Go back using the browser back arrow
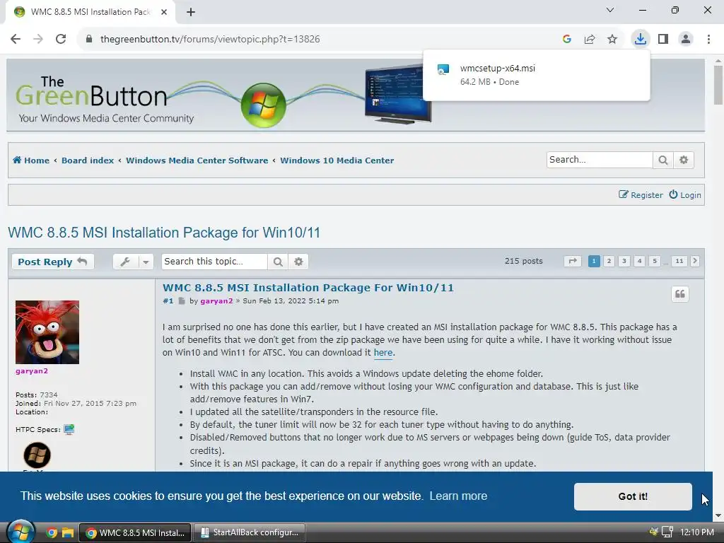Screen dimensions: 724x543 16,40
